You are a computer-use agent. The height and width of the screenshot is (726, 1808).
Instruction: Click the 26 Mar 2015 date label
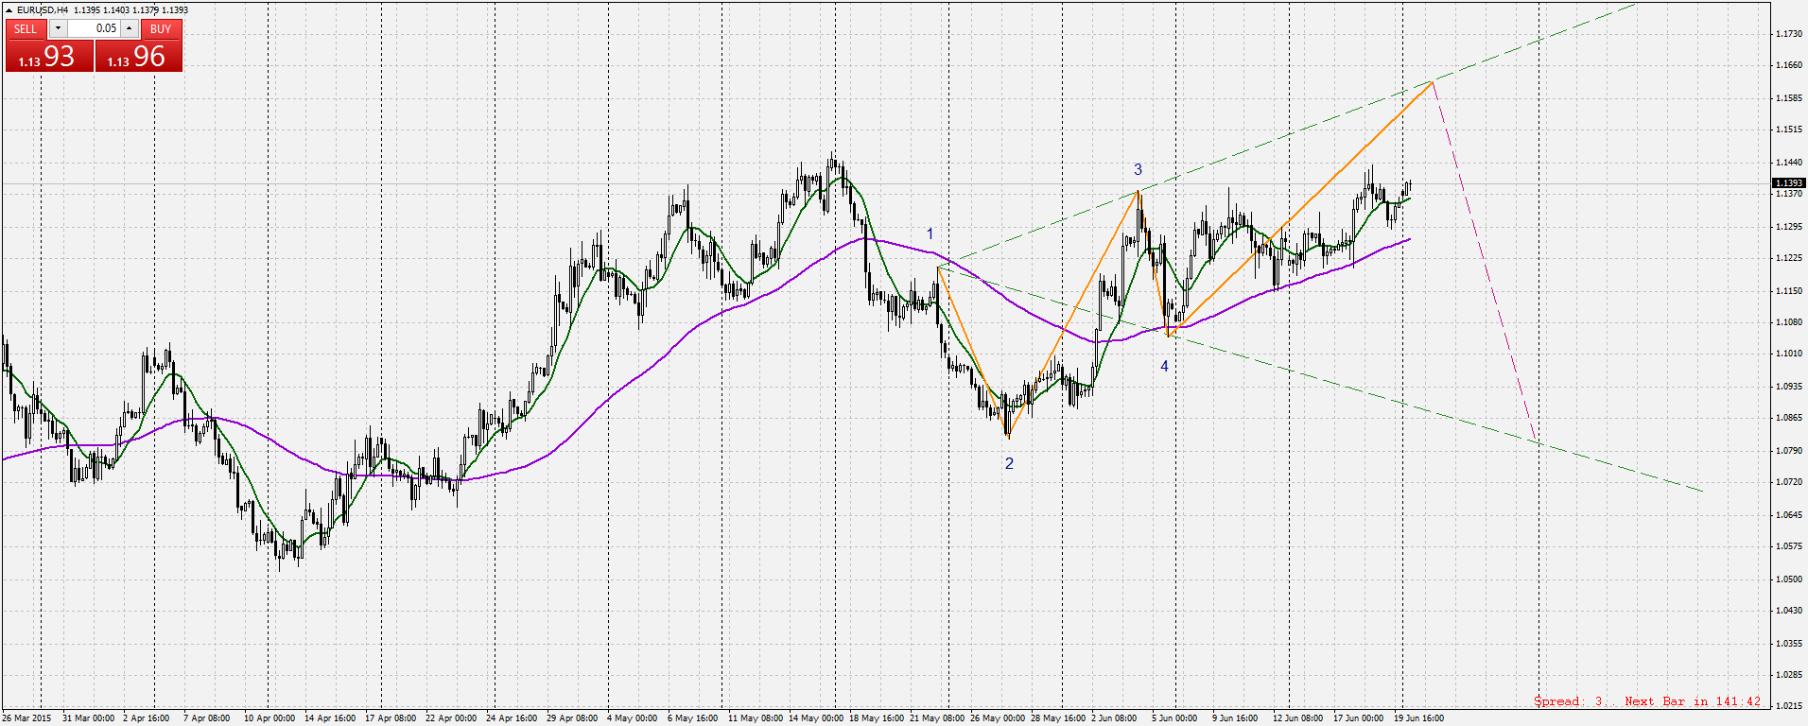point(26,718)
